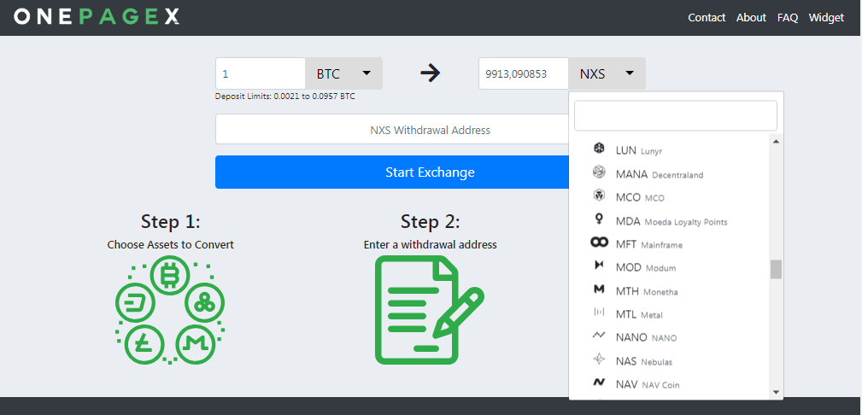Click the Monero circle in Step 1 graphic
The image size is (862, 415).
(x=195, y=345)
